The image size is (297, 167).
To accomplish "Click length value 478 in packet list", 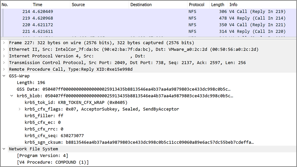I will point(223,18).
